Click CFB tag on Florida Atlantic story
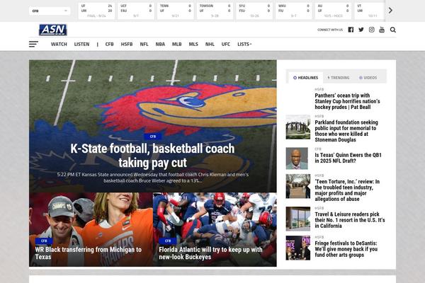 (168, 241)
